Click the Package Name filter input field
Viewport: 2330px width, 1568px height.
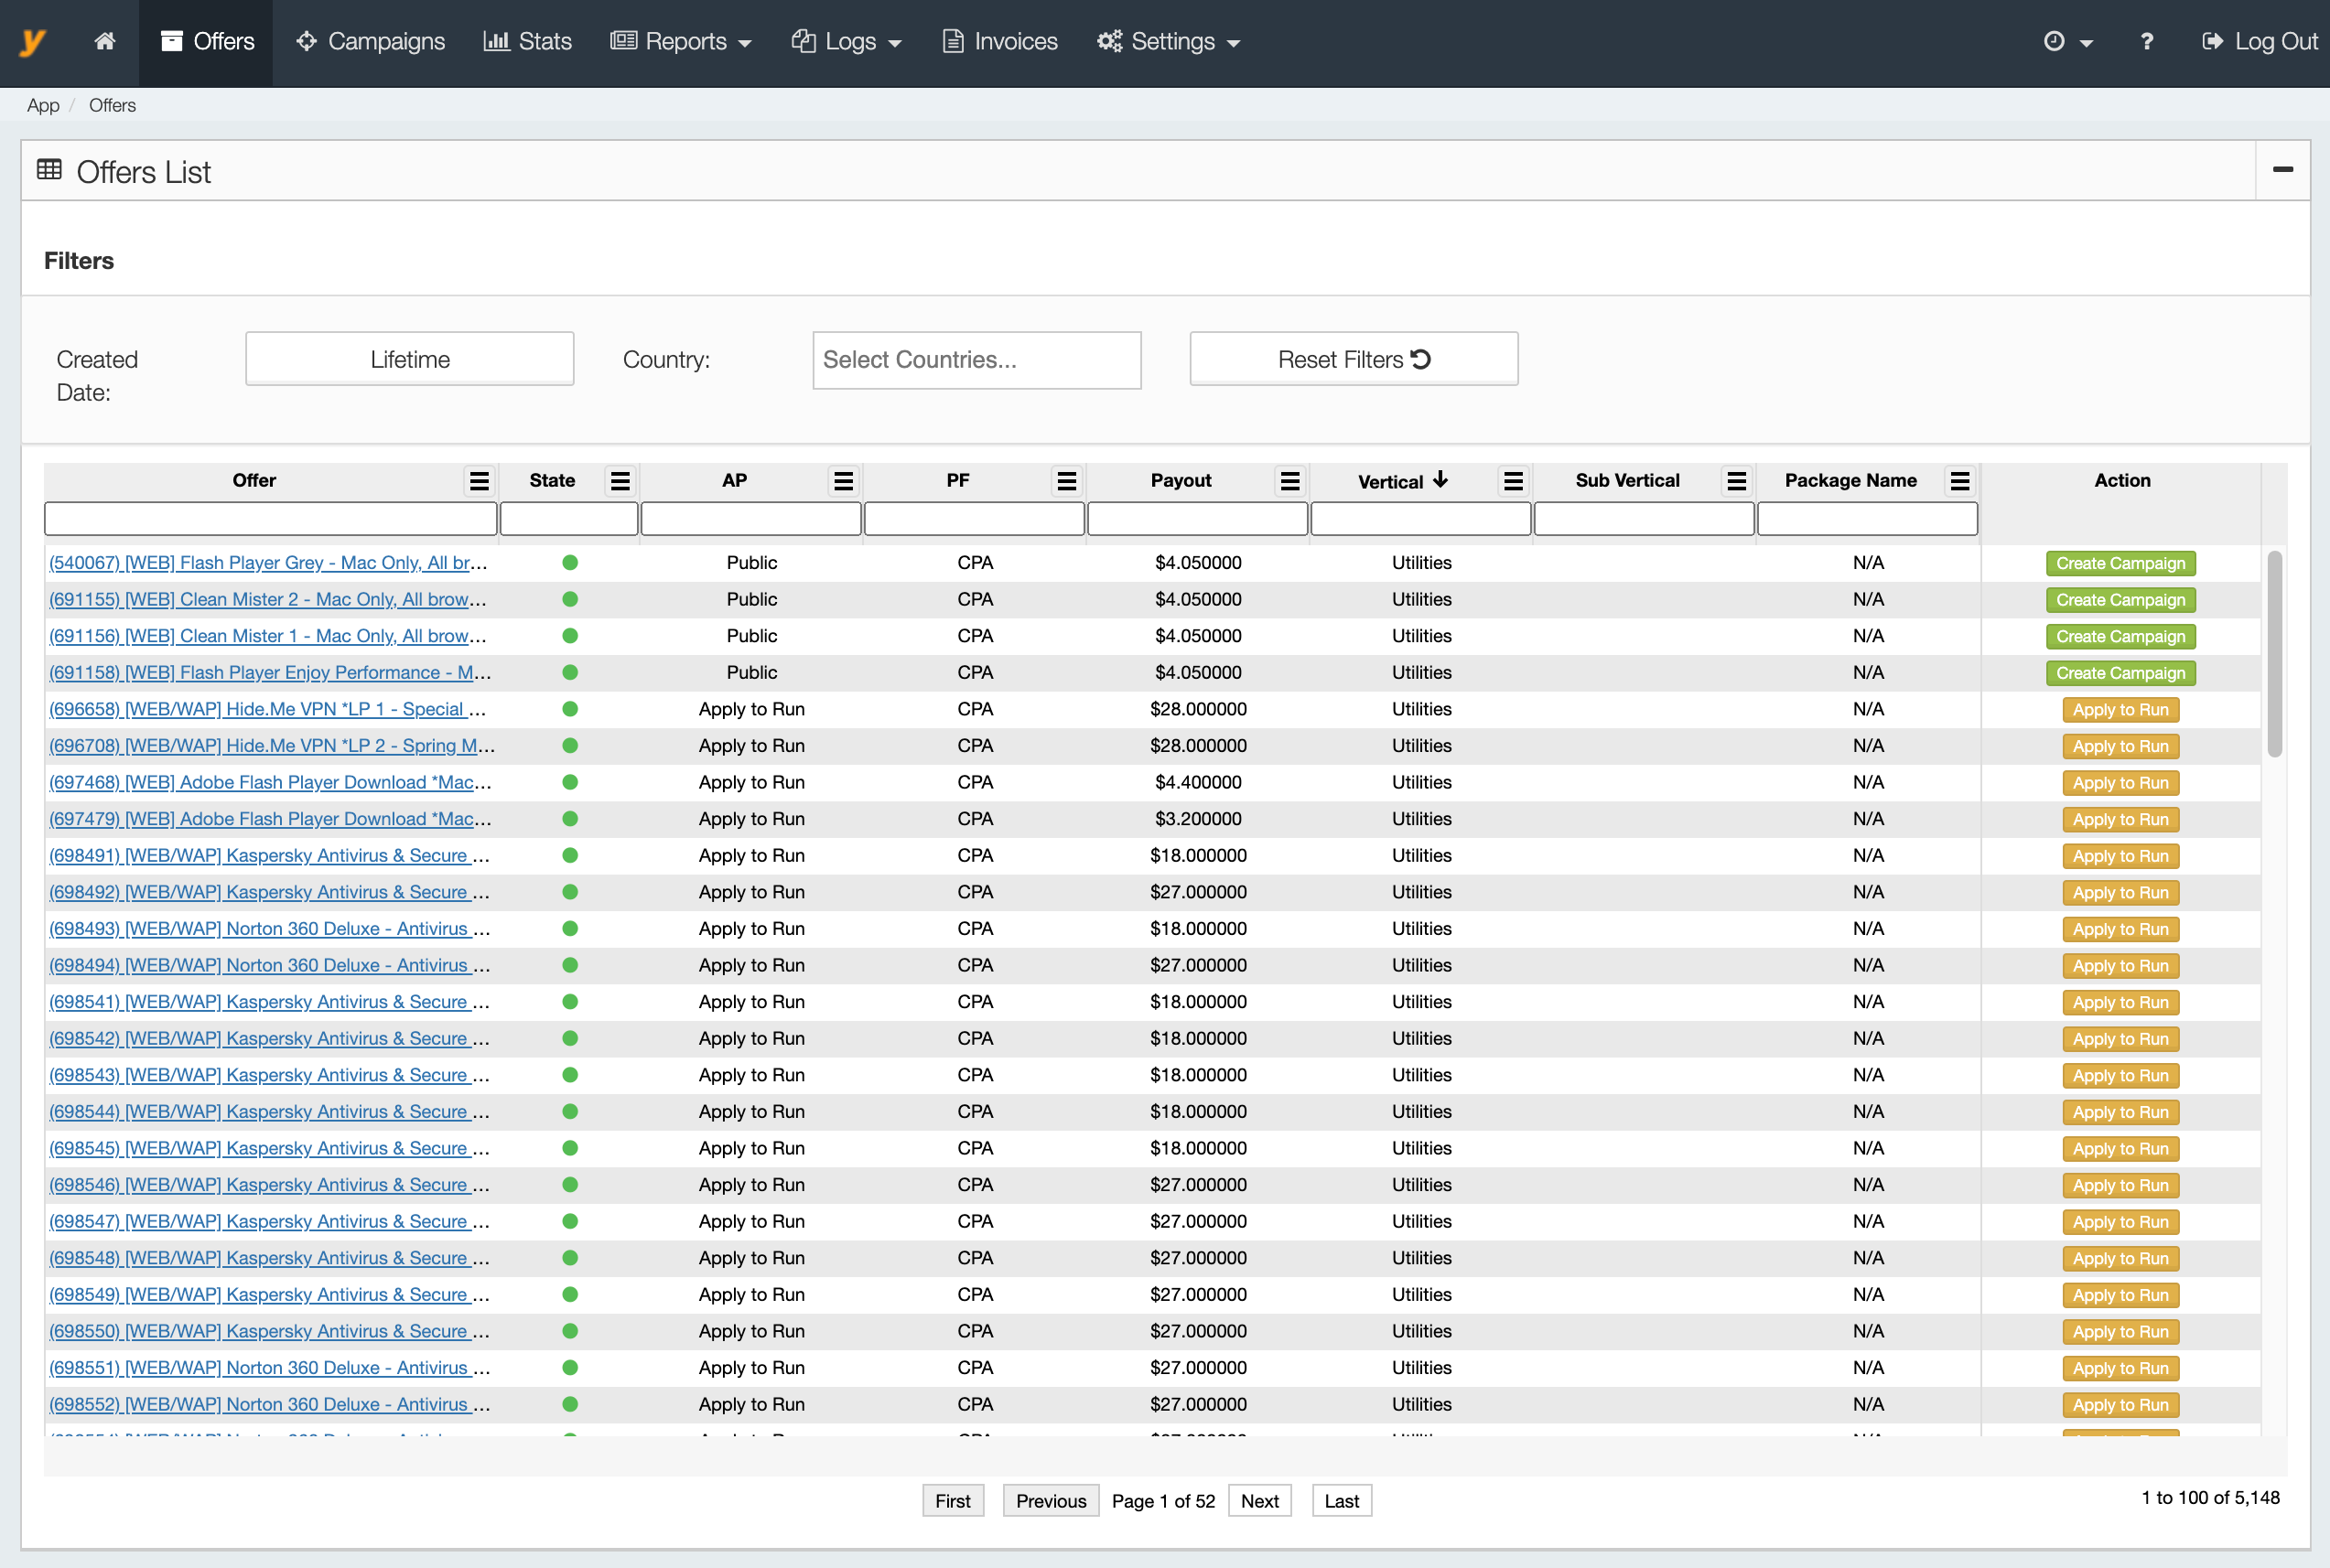(x=1867, y=519)
